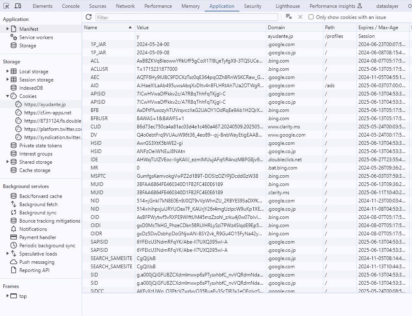Select the https://ayudante.jp cookie origin

(45, 104)
